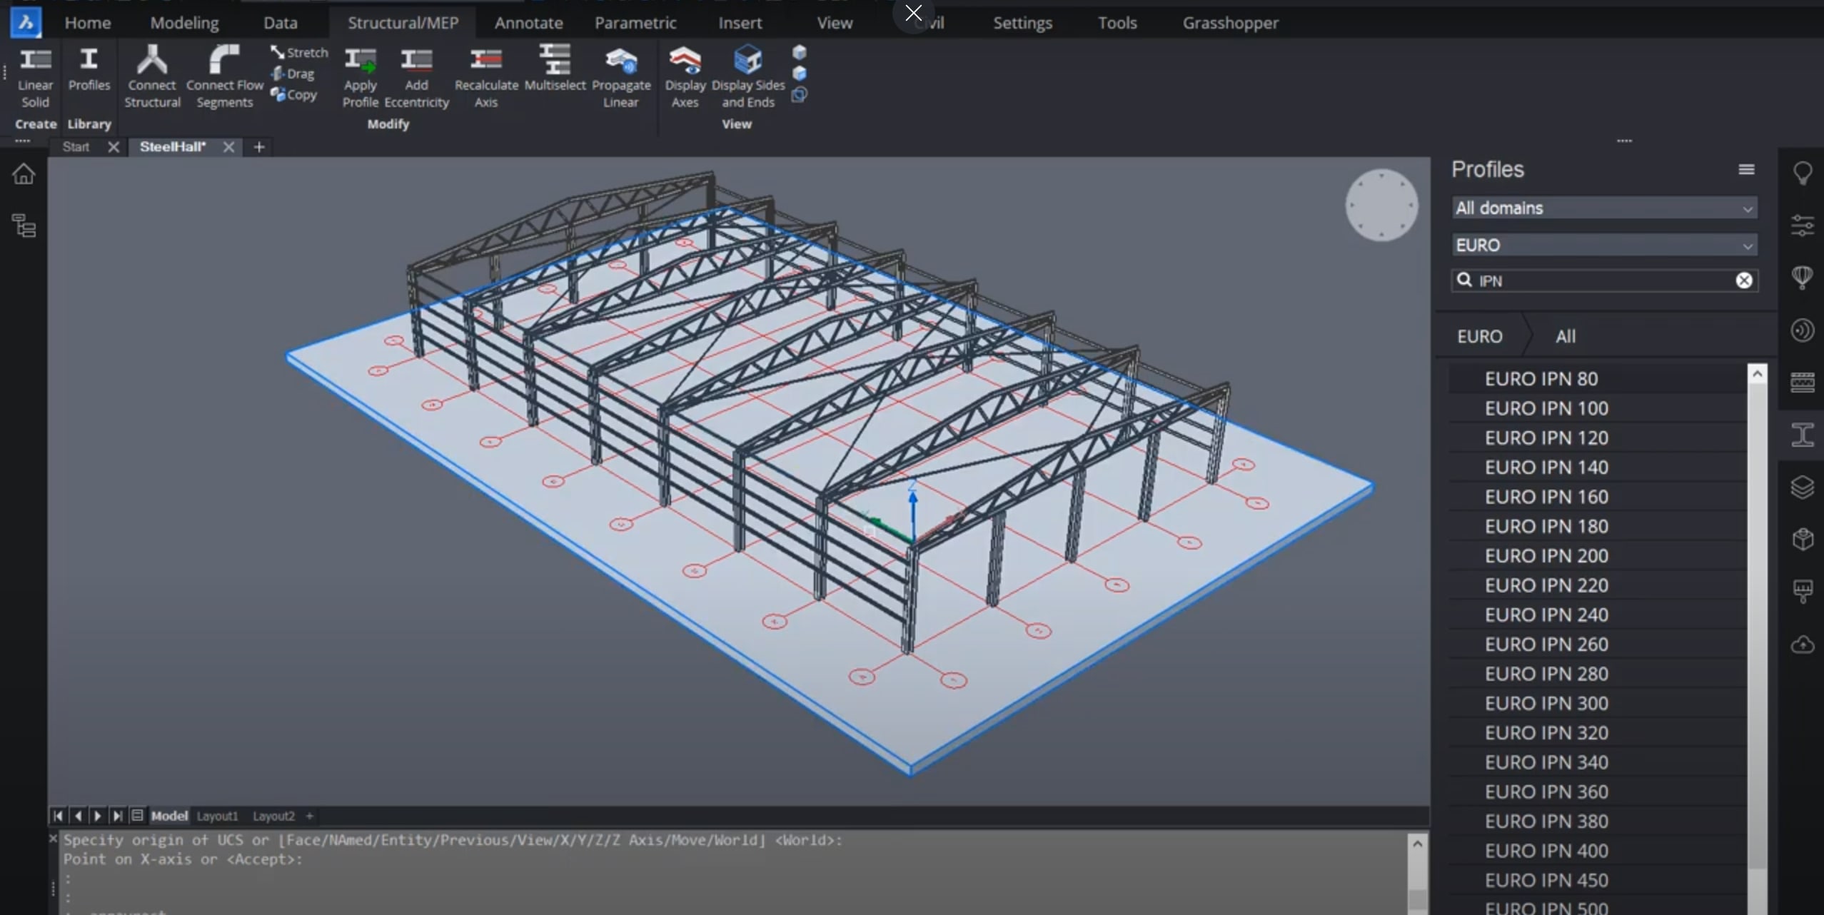Screen dimensions: 1824x915
Task: Switch to the Annotate ribbon tab
Action: click(x=528, y=23)
